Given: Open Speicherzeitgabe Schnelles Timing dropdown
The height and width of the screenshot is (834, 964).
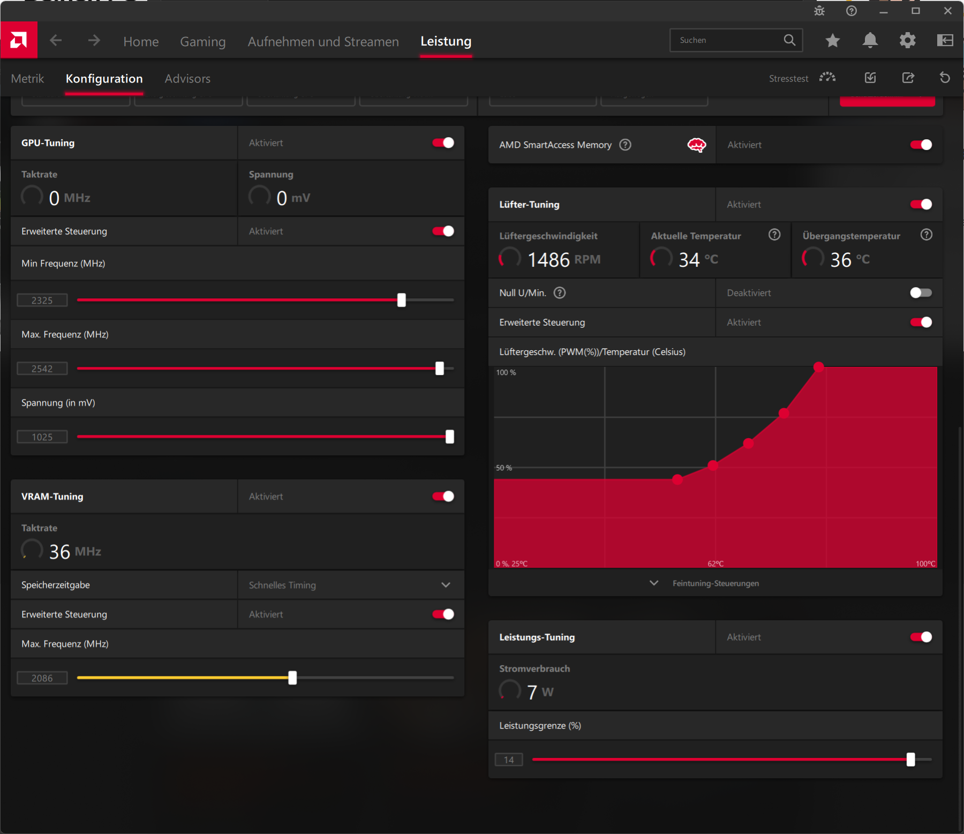Looking at the screenshot, I should 351,585.
